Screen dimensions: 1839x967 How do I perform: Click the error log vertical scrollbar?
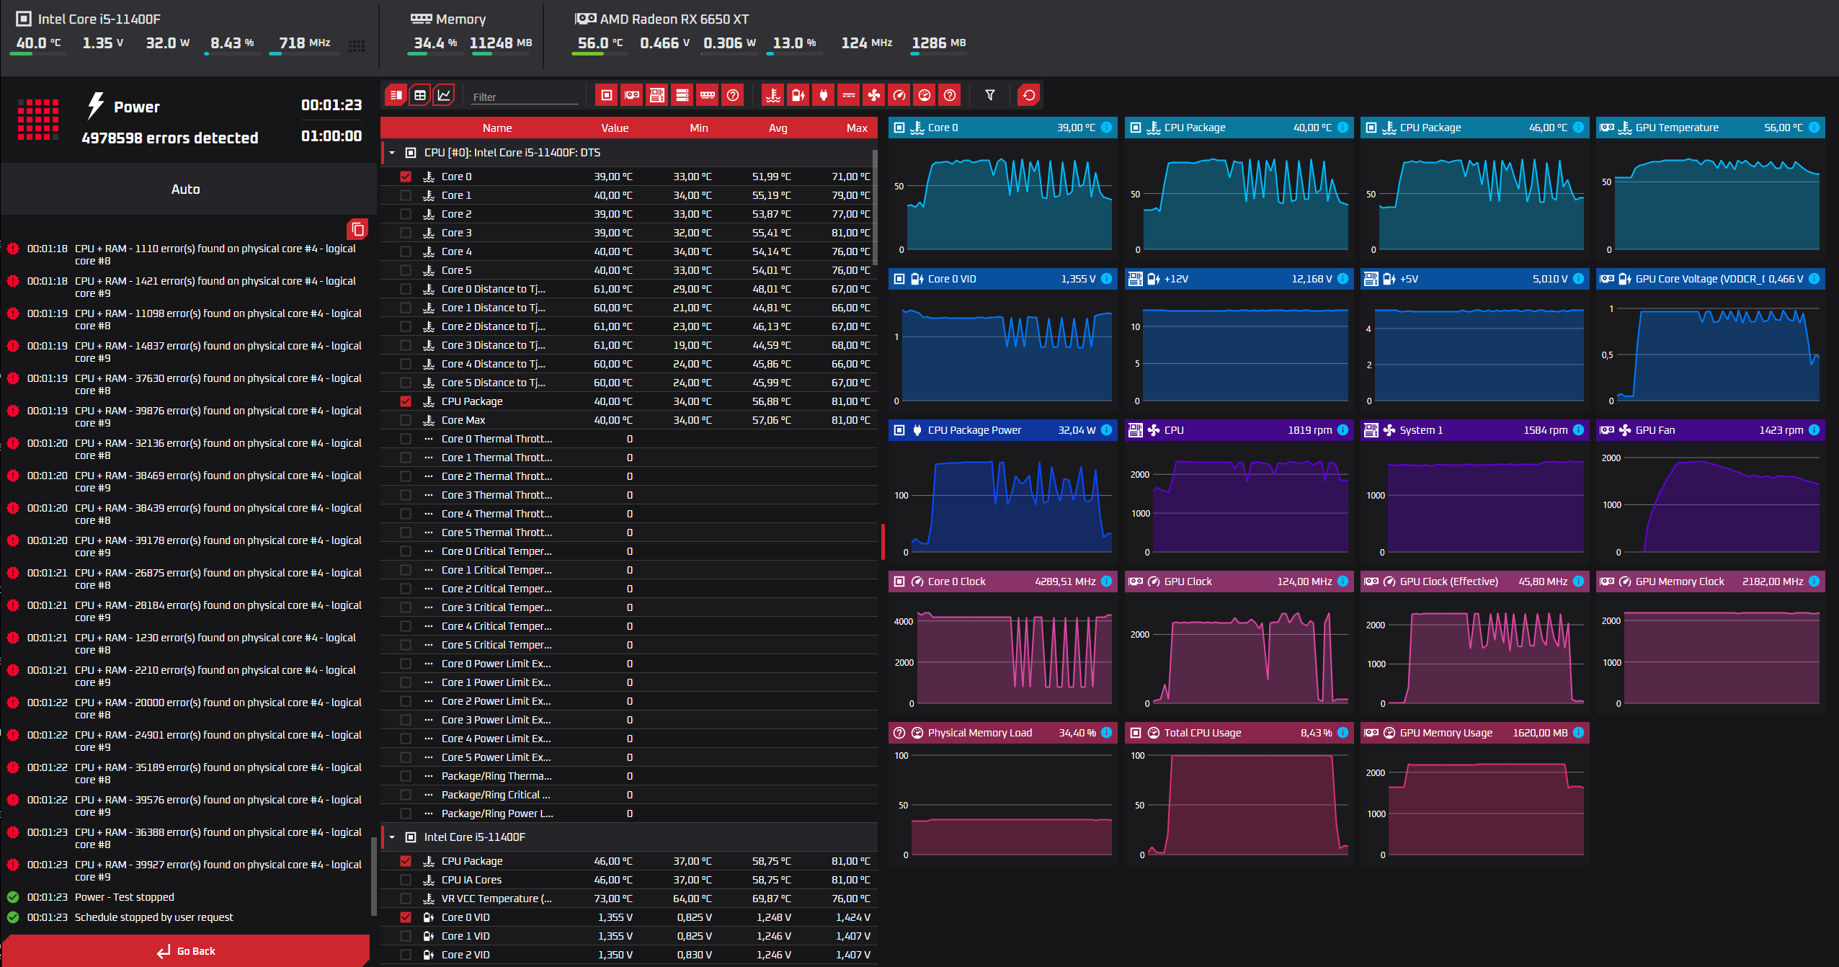tap(373, 875)
